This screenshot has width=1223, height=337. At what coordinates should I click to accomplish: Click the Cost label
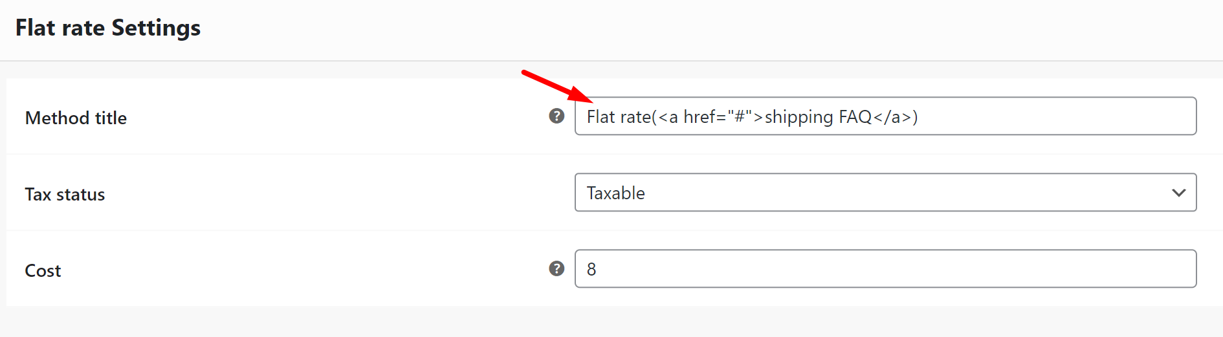click(x=43, y=270)
